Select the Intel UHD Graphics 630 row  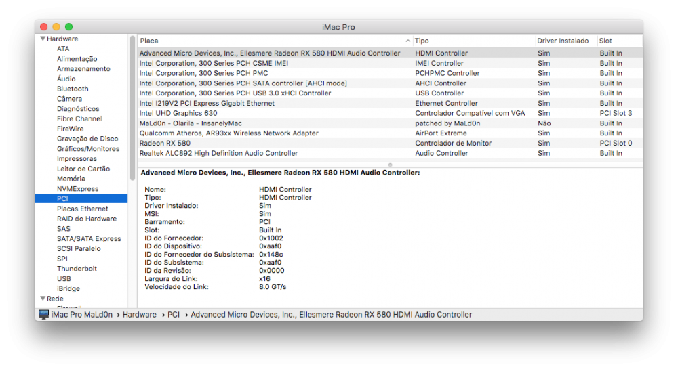tap(390, 113)
